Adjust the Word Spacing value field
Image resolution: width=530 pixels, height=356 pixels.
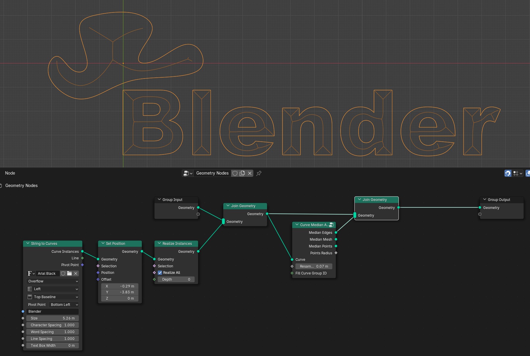click(53, 332)
